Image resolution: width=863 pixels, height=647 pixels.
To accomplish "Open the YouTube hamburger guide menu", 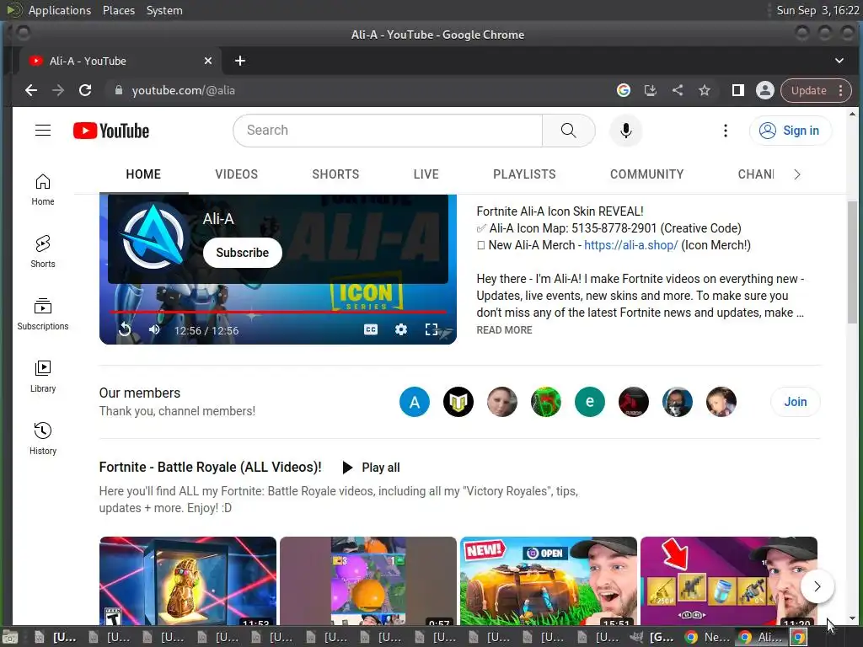I will [x=43, y=131].
